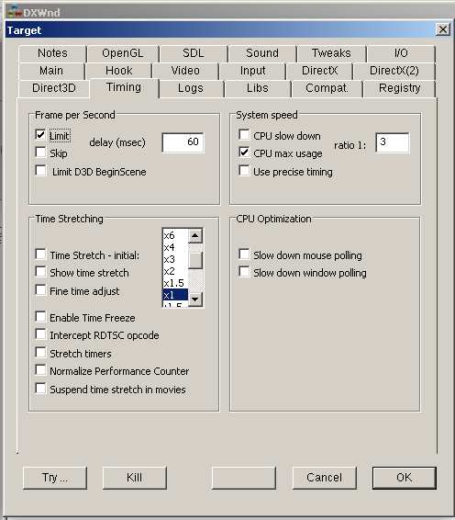The height and width of the screenshot is (520, 455).
Task: Click the ratio 1: input field
Action: pos(393,142)
